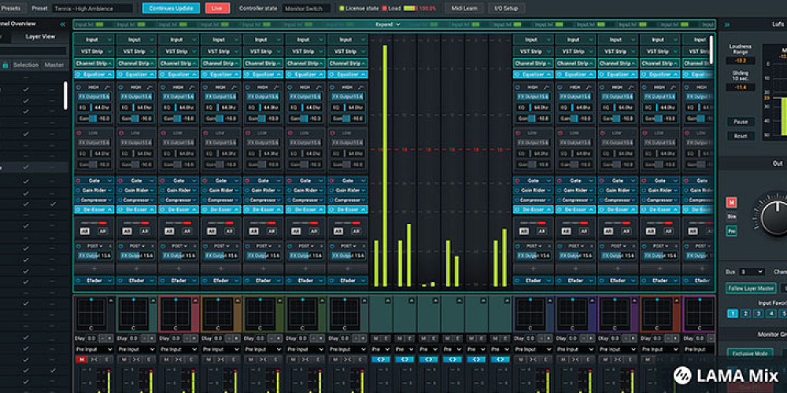Toggle De-Esser power in second channel

121,209
